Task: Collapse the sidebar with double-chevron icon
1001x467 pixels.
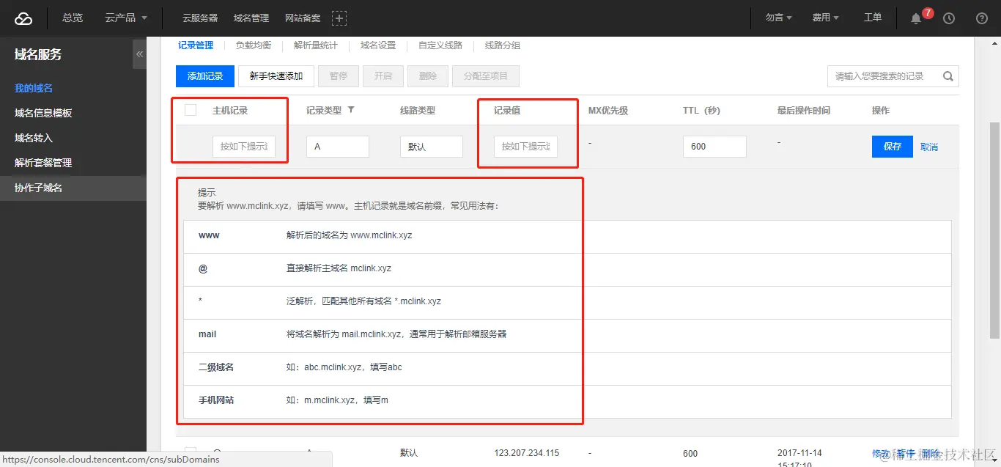Action: click(x=139, y=54)
